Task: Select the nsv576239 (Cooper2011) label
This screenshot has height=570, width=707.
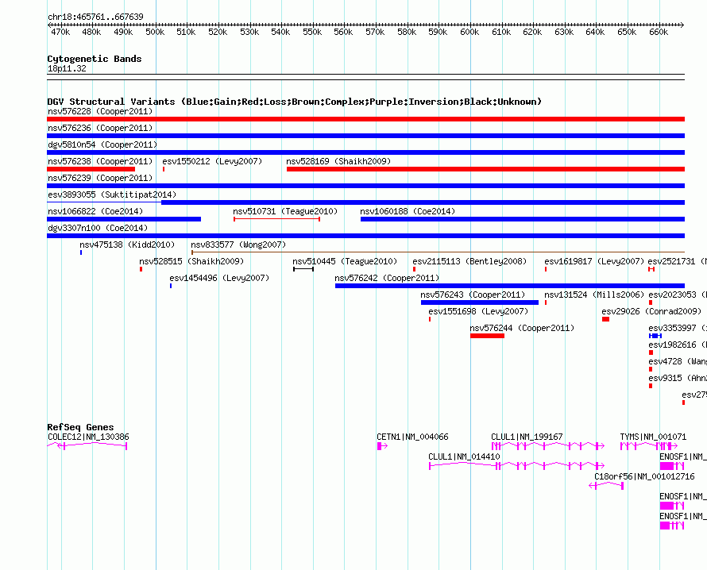Action: [100, 178]
